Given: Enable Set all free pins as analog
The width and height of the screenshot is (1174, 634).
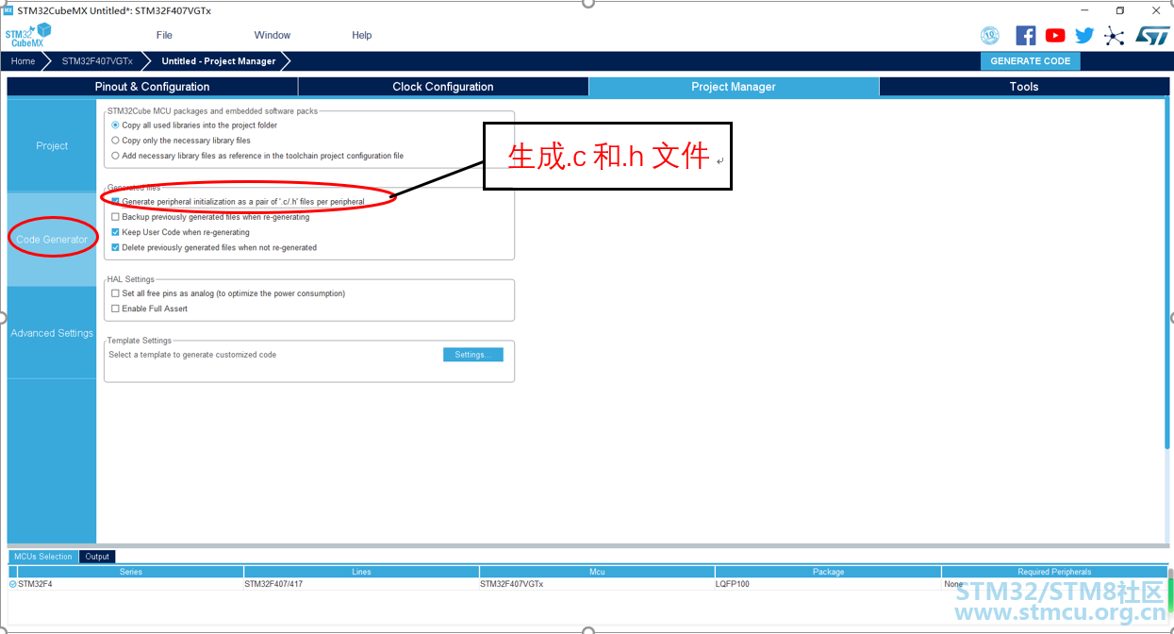Looking at the screenshot, I should (x=115, y=293).
